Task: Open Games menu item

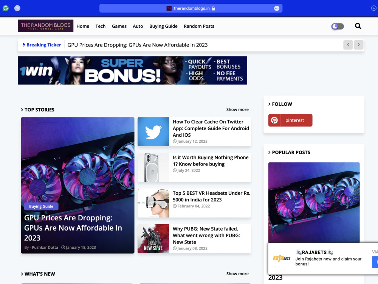Action: pyautogui.click(x=119, y=26)
